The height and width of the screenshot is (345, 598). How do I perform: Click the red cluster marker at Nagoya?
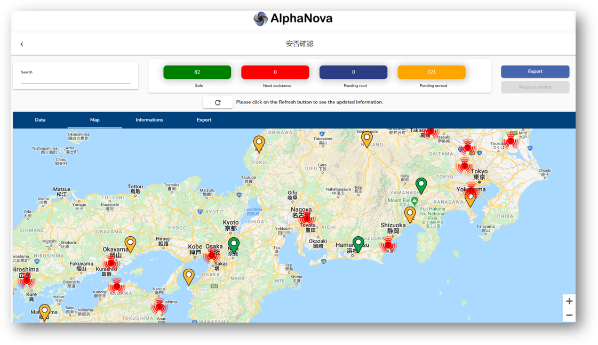point(307,219)
